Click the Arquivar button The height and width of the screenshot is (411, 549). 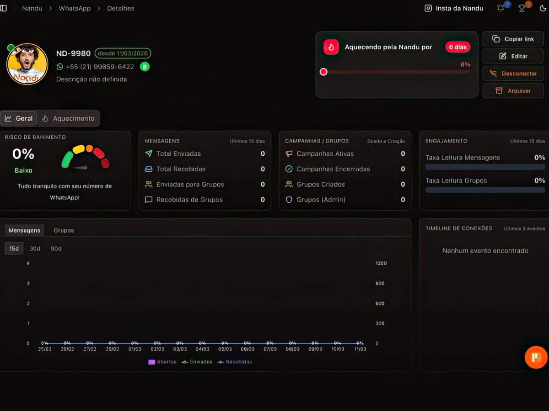(x=513, y=90)
